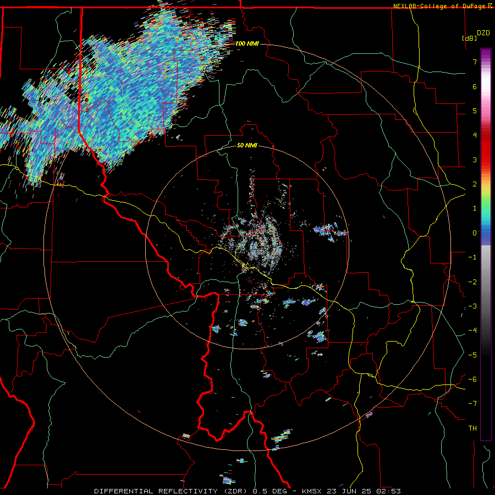
Task: Click the large precipitation echo in the northwest
Action: pos(117,95)
